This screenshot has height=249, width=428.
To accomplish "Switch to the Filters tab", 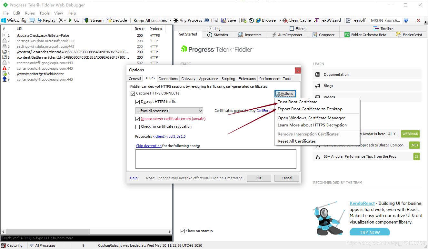I will (298, 29).
